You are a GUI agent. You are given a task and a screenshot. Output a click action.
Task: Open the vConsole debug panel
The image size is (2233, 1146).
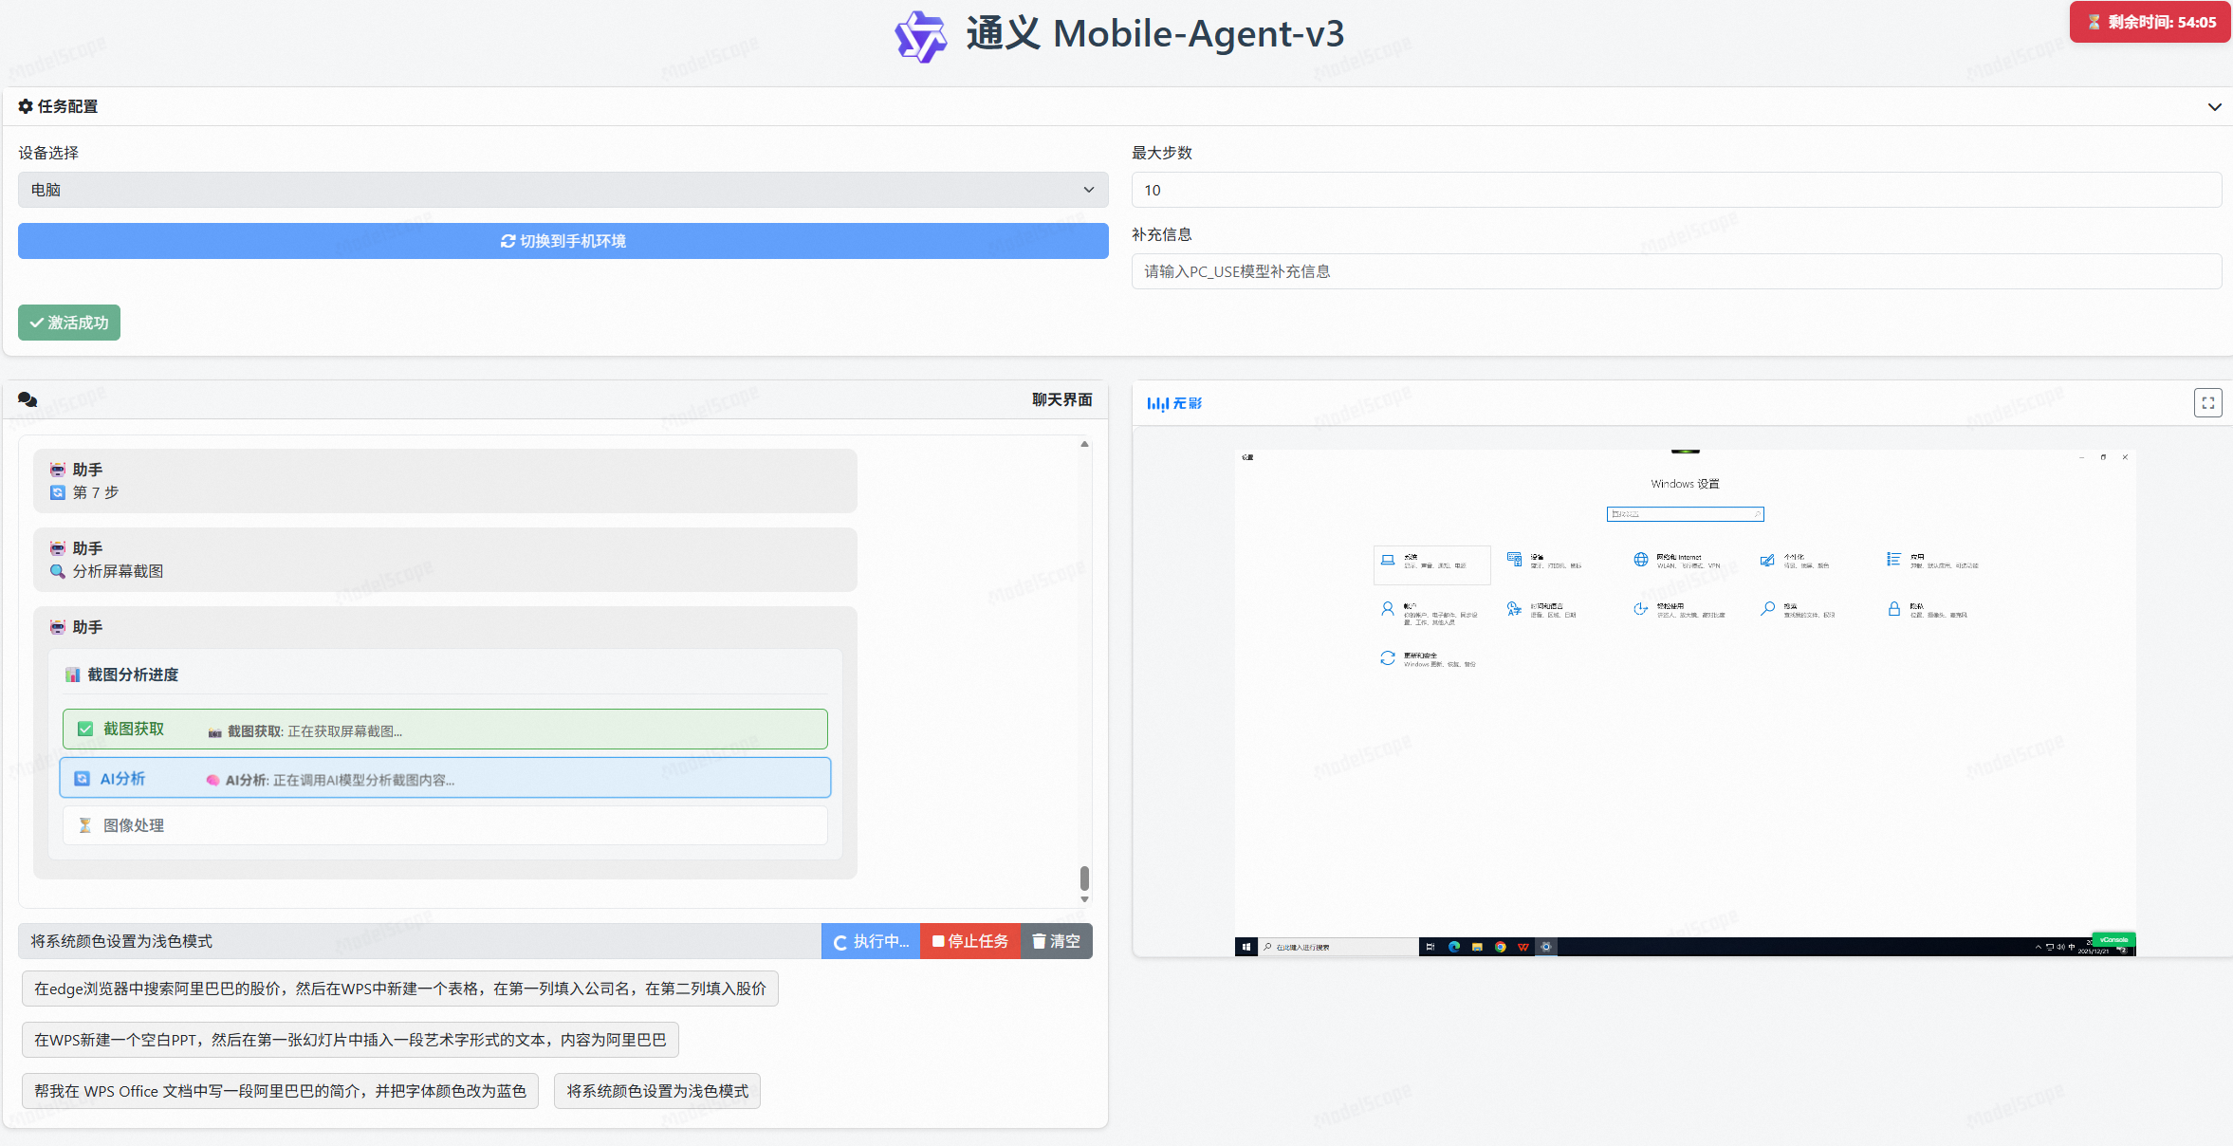[2115, 941]
